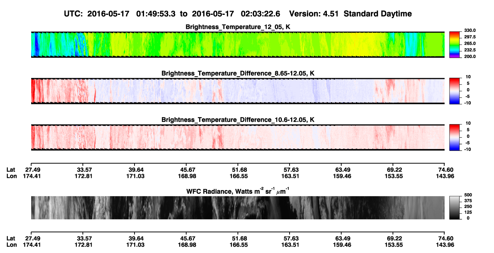The width and height of the screenshot is (494, 253).
Task: Click the 8.65-12.05 difference red-blue colorbar
Action: tap(455, 91)
